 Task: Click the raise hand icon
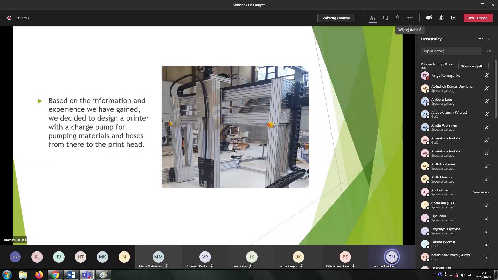(397, 18)
